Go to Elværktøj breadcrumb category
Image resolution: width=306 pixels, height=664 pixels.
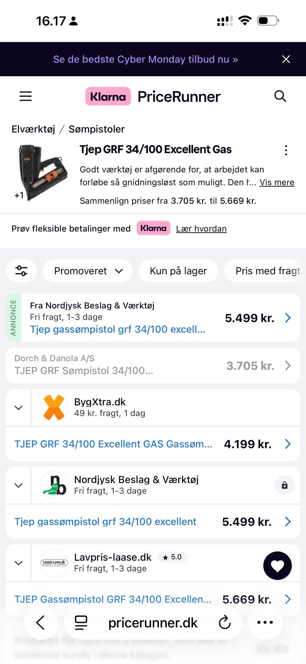33,129
